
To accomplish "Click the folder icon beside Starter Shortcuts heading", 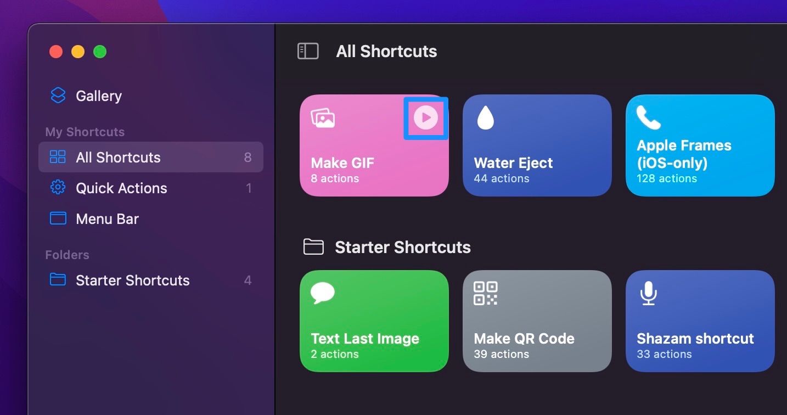I will (x=313, y=247).
